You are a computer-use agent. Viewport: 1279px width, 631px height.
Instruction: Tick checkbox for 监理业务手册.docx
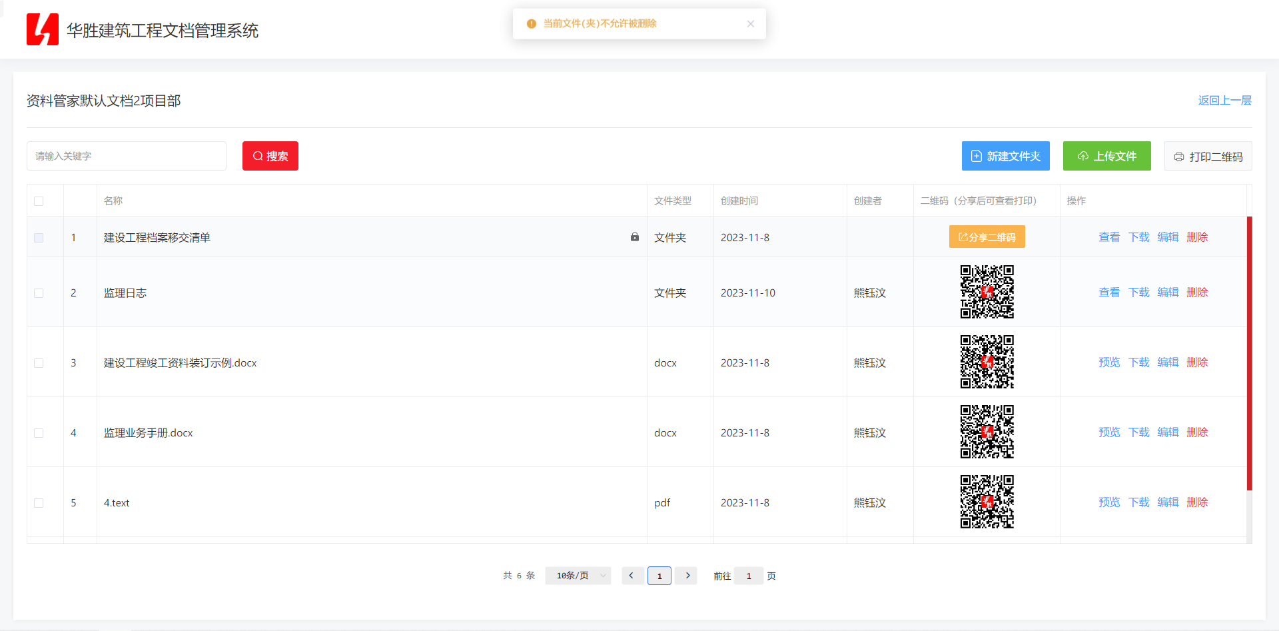pyautogui.click(x=39, y=433)
